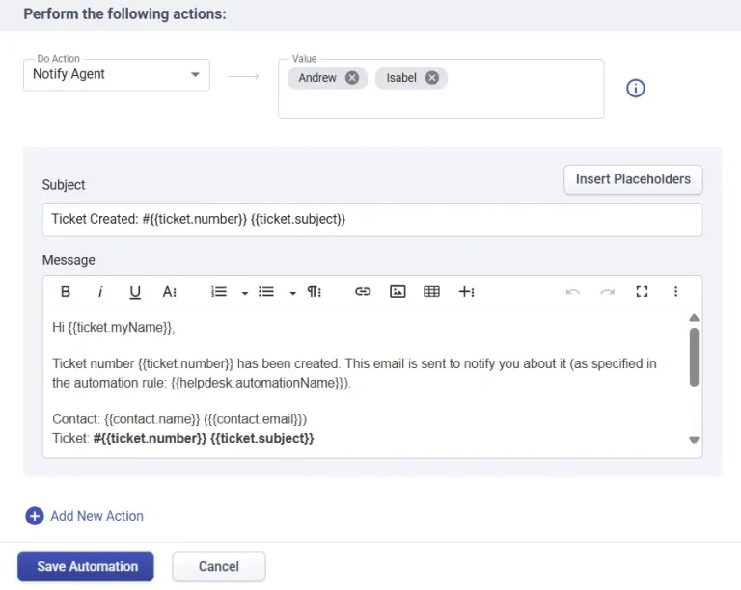This screenshot has height=590, width=741.
Task: Remove Andrew from notified agents
Action: (x=352, y=78)
